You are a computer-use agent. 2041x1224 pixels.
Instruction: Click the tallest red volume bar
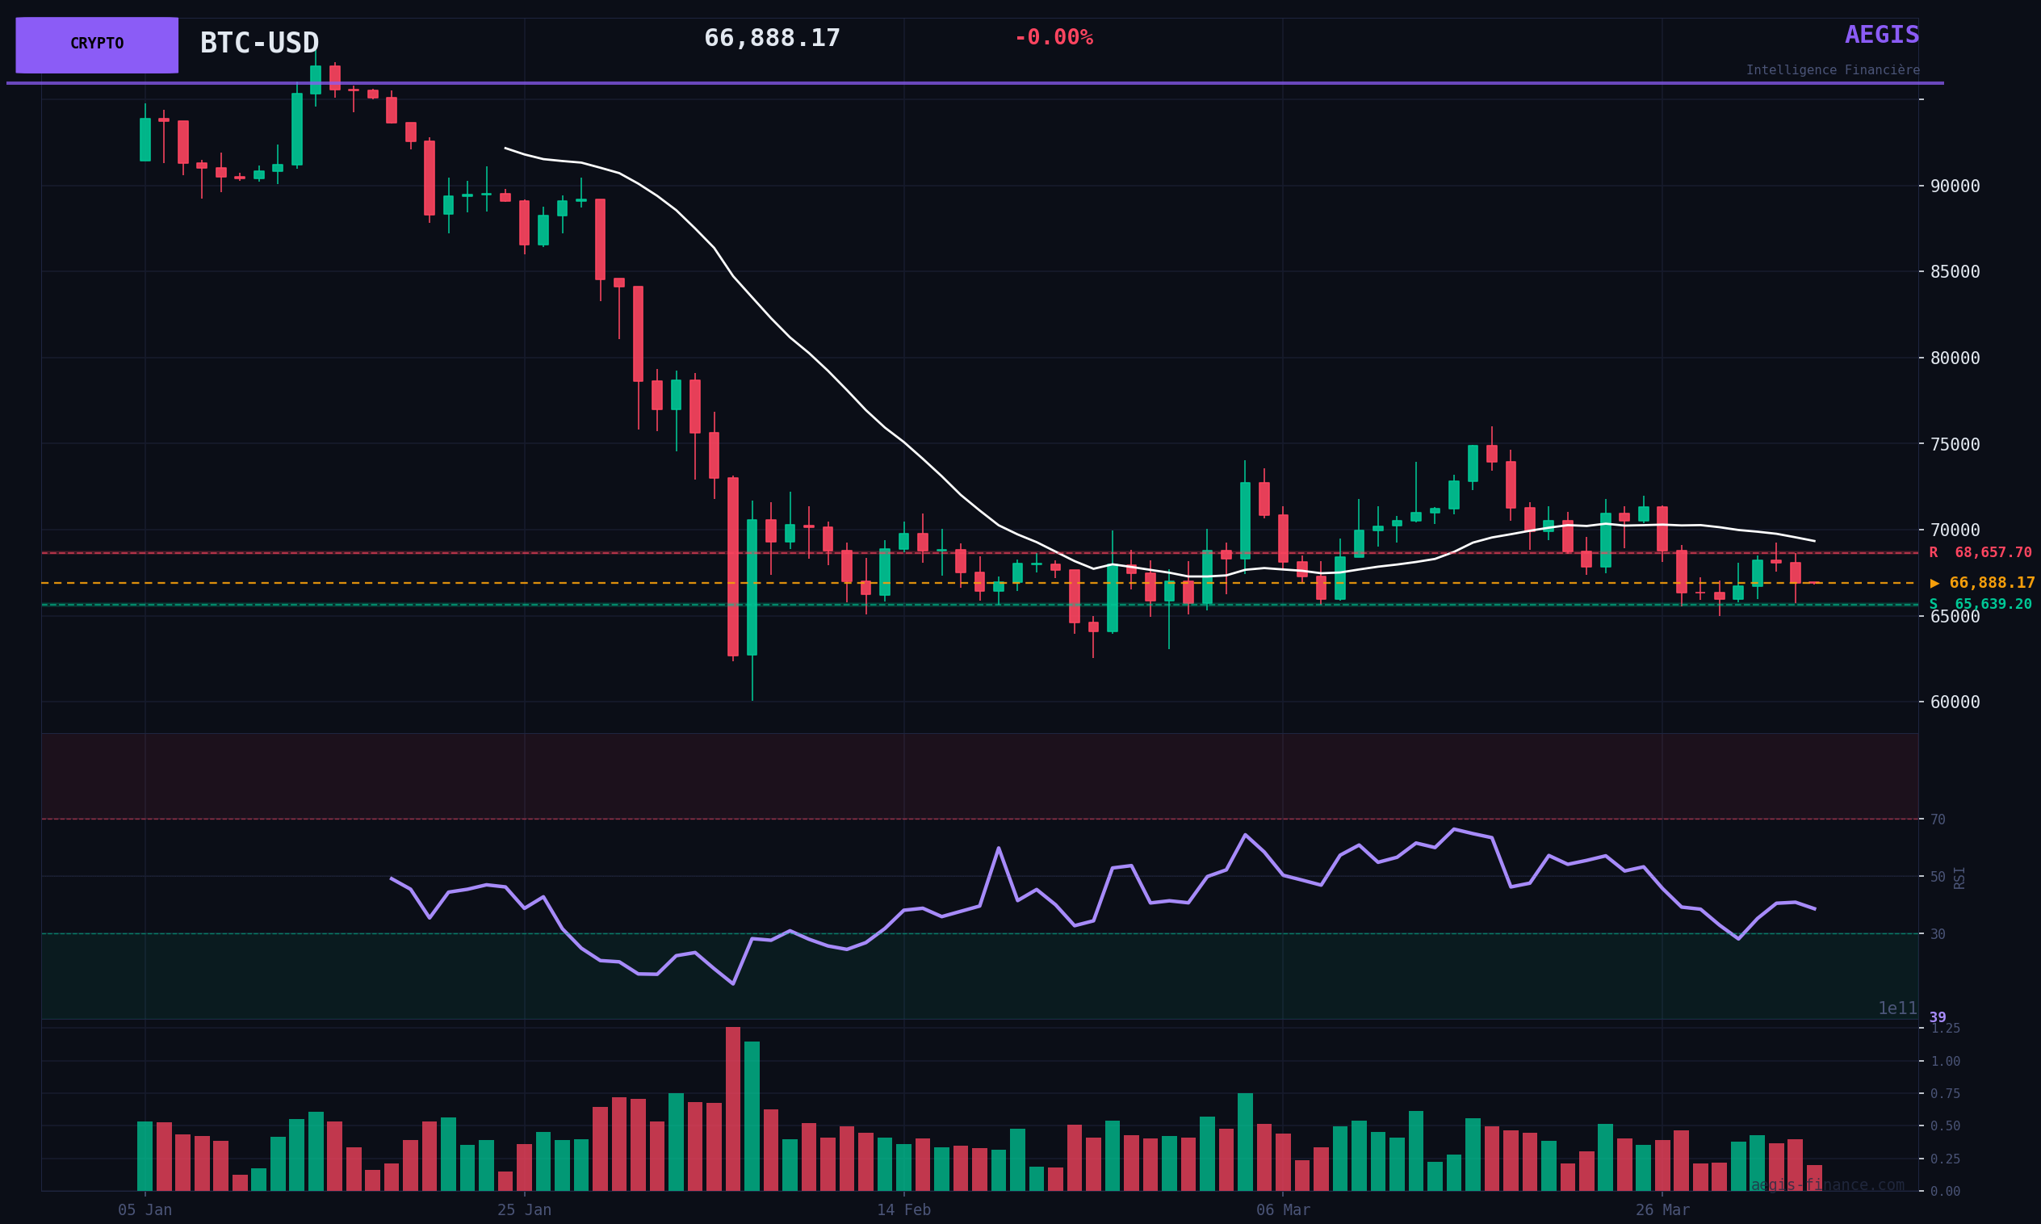[732, 1109]
